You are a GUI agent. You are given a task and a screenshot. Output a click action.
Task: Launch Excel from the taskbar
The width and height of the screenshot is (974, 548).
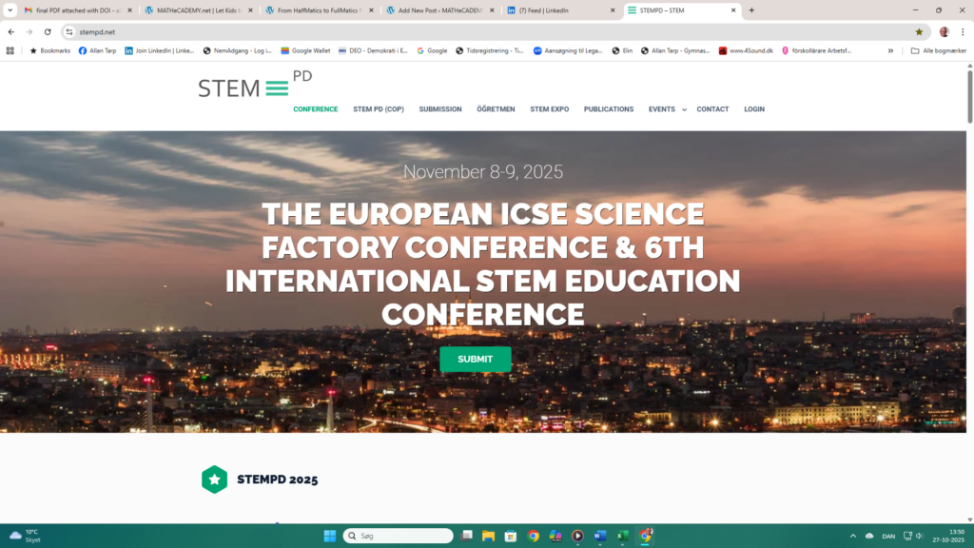[622, 536]
